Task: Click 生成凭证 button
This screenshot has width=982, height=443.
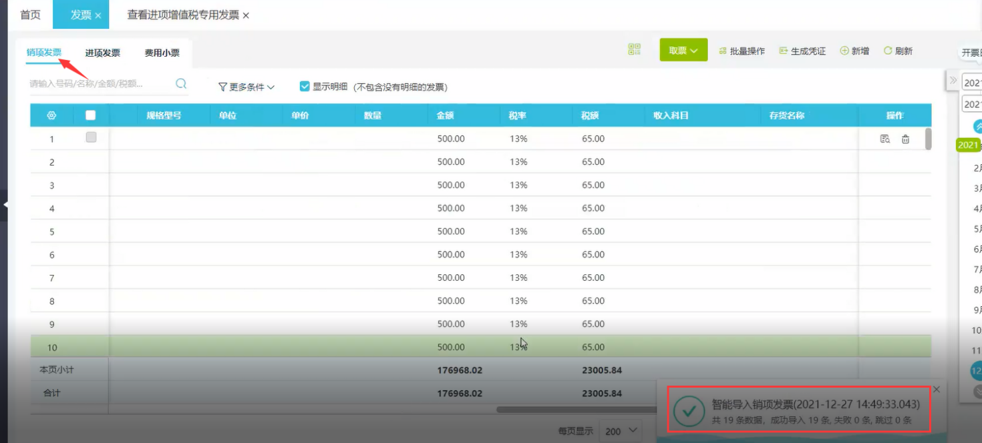Action: [802, 51]
